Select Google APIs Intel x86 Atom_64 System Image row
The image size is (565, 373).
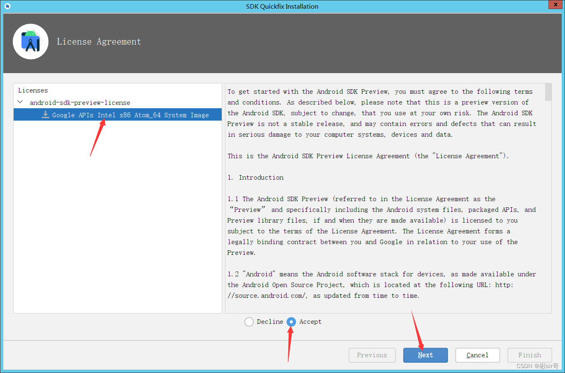click(x=117, y=115)
